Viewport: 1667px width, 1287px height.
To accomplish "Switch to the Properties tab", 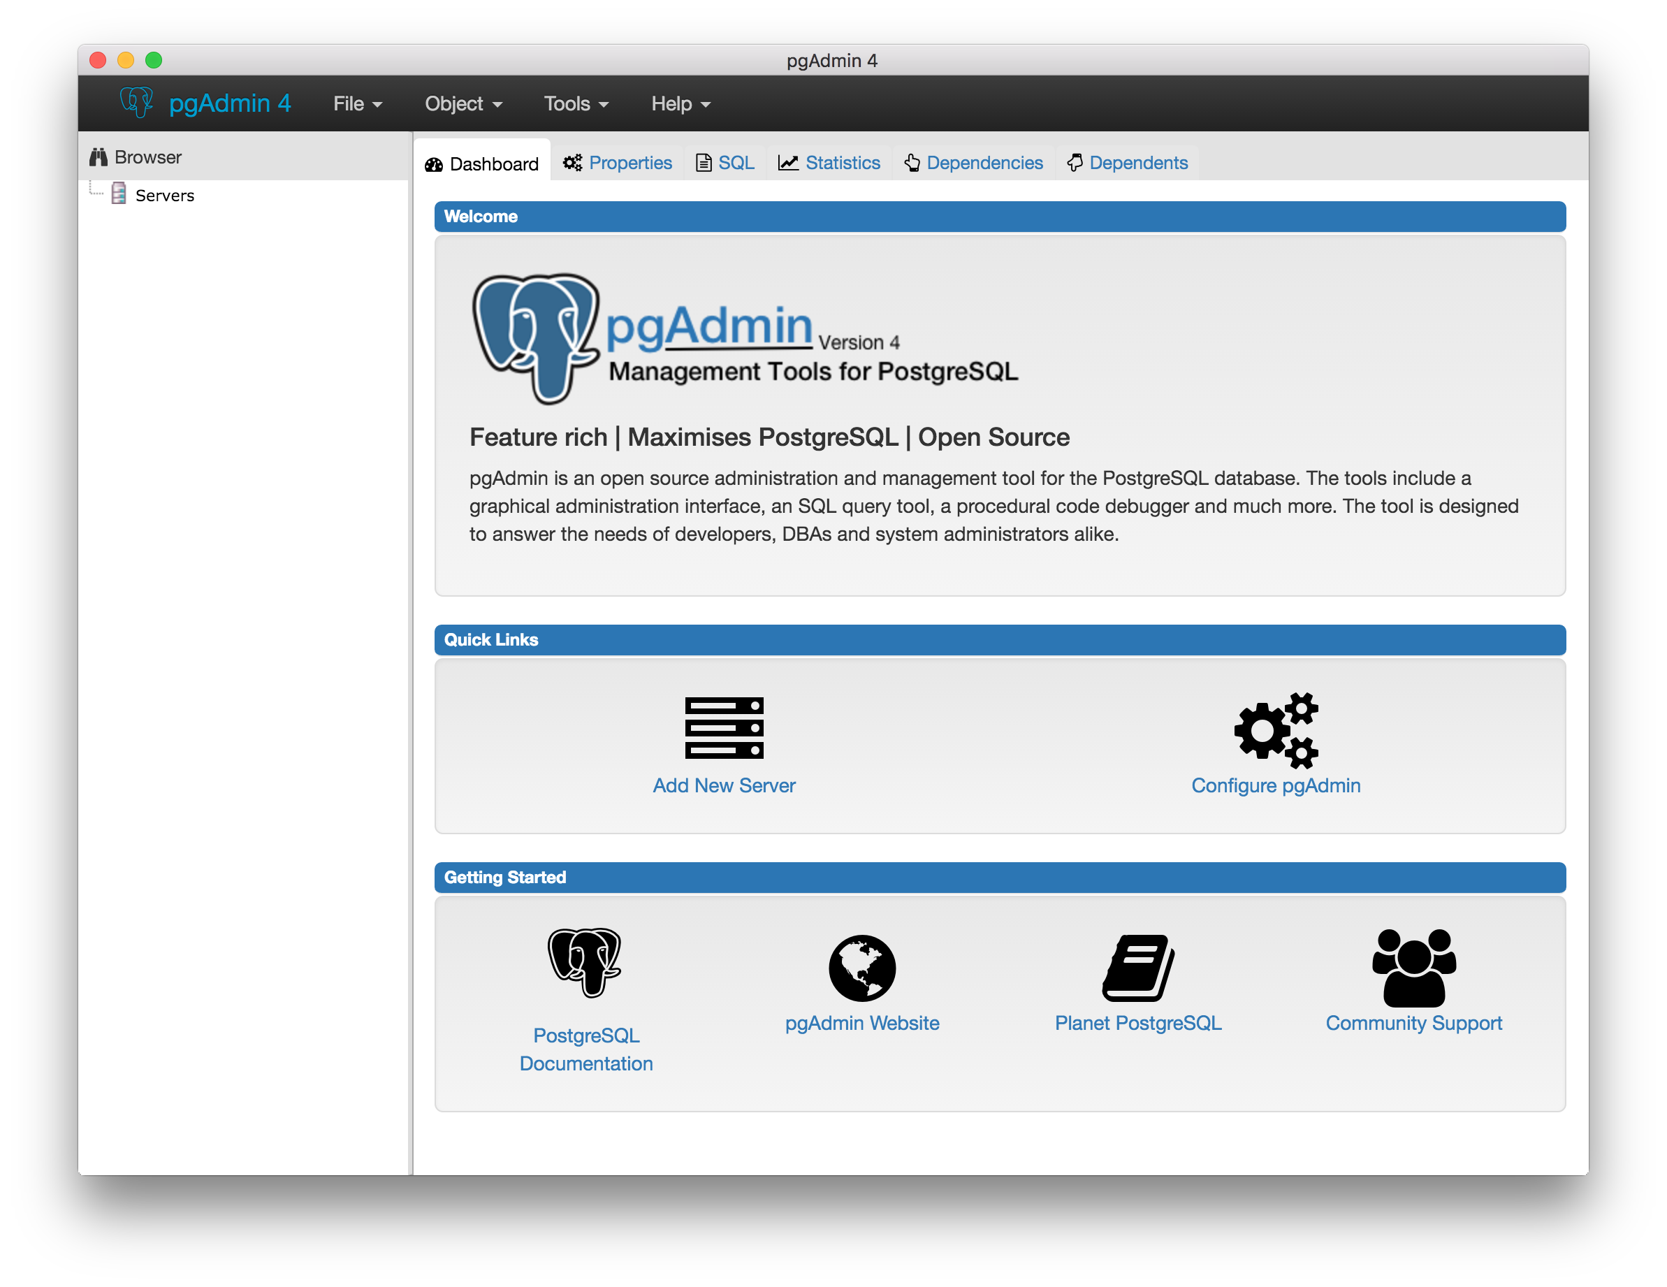I will [x=618, y=163].
